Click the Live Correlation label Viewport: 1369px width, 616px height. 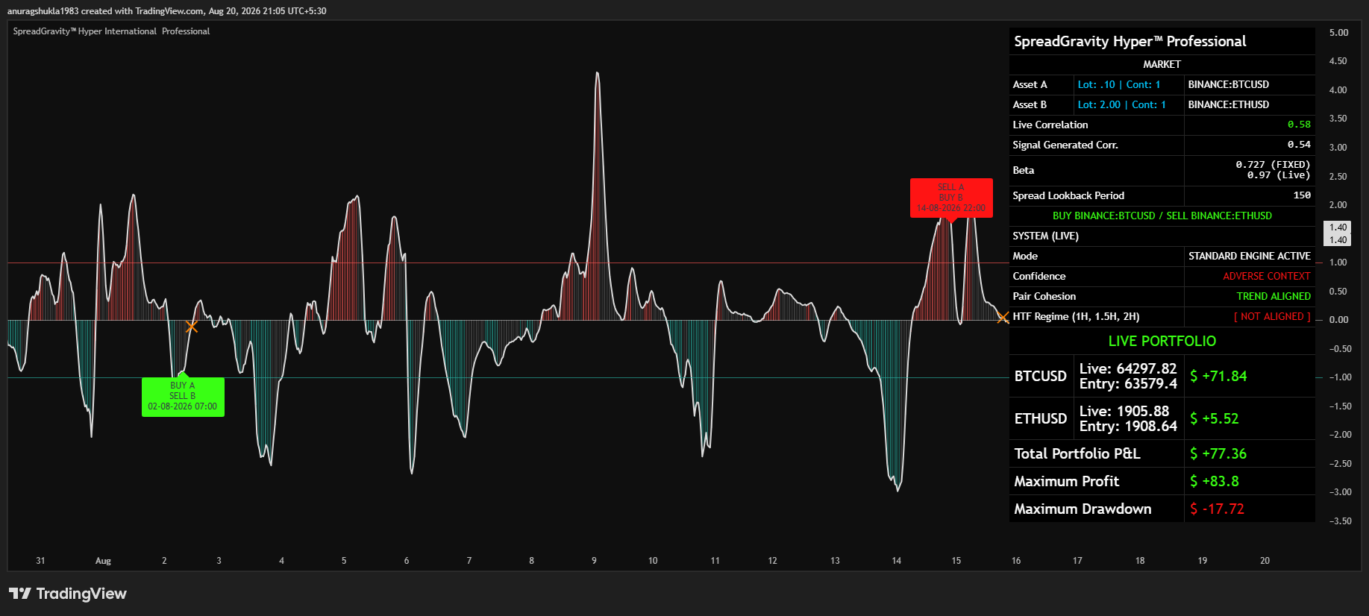[x=1050, y=125]
